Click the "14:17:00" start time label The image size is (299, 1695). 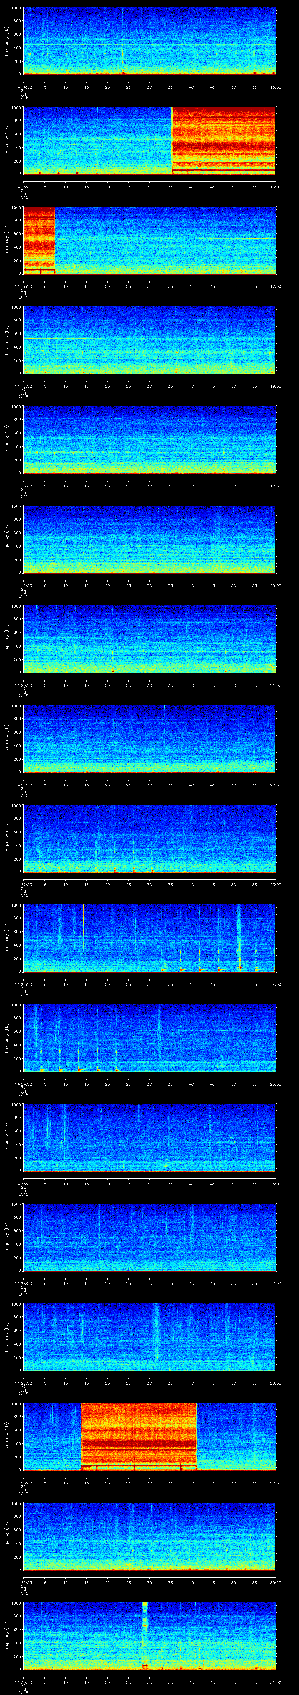(x=23, y=386)
